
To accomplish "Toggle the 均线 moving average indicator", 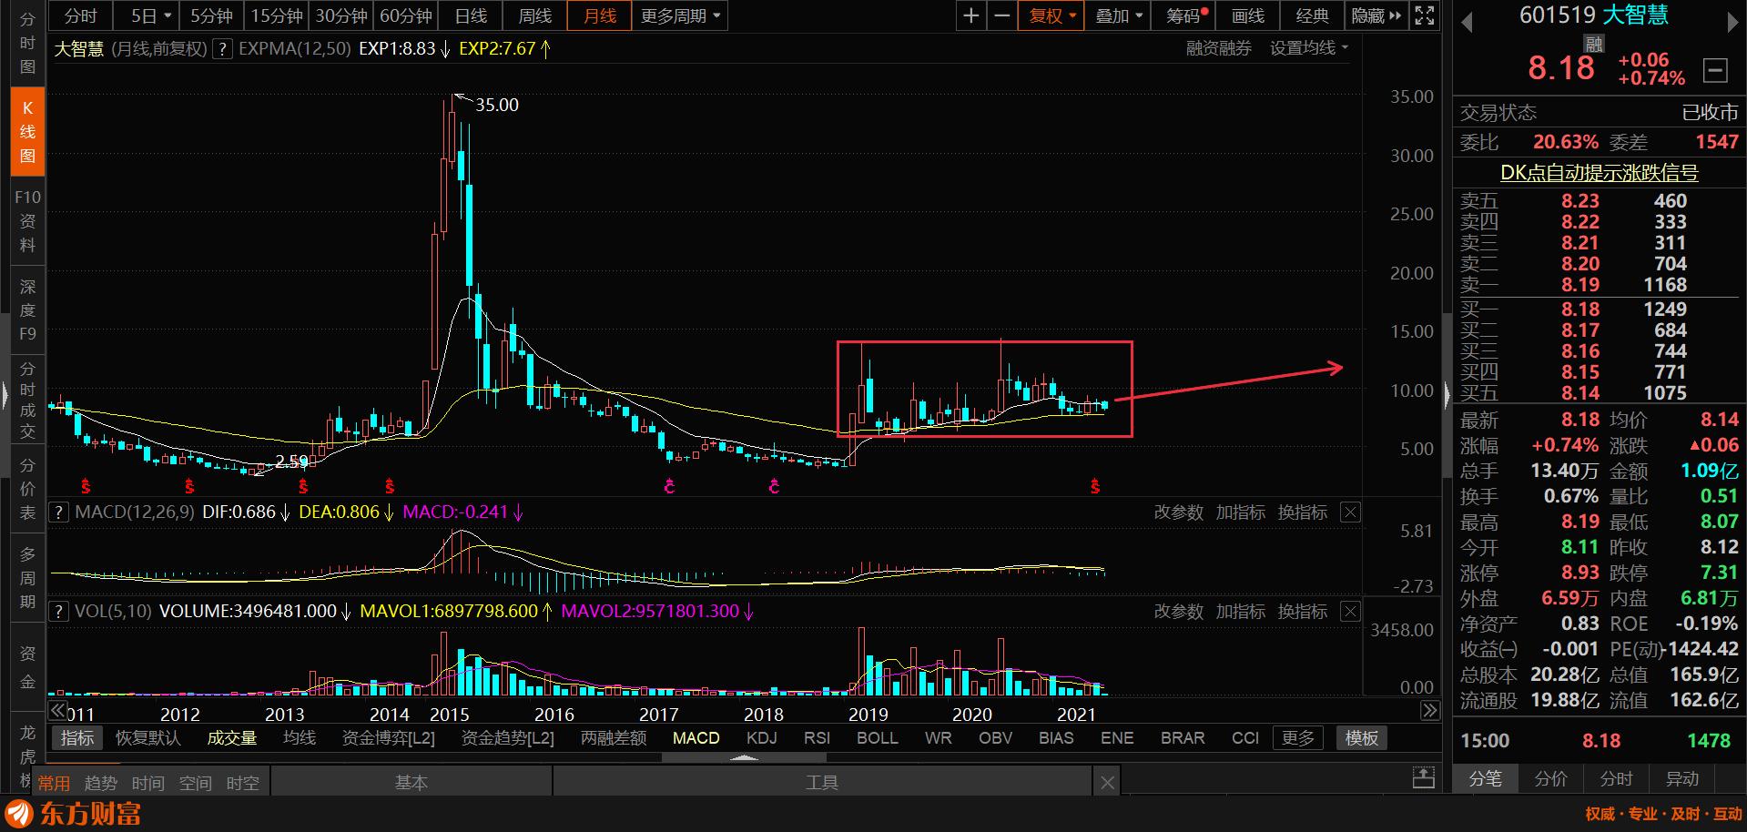I will pyautogui.click(x=300, y=738).
